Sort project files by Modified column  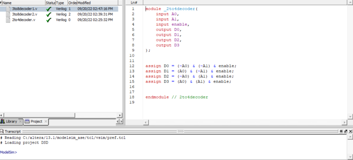point(97,3)
